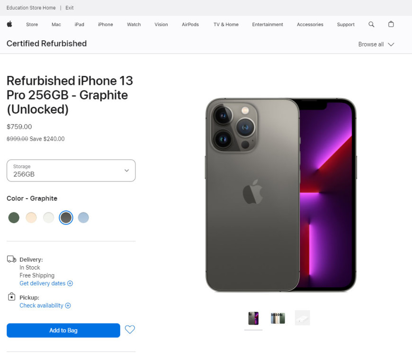
Task: Click the pickup bag icon
Action: pos(11,297)
